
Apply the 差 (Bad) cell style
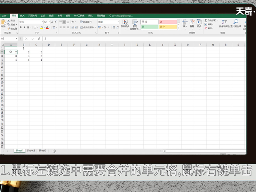168,22
